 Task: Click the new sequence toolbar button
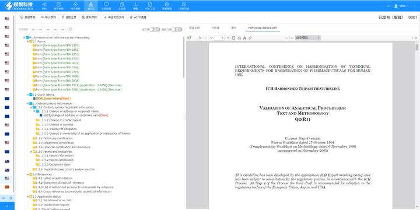(x=28, y=17)
